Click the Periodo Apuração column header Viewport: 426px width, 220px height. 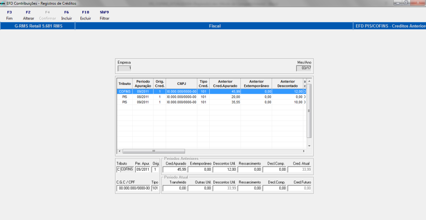tap(143, 83)
